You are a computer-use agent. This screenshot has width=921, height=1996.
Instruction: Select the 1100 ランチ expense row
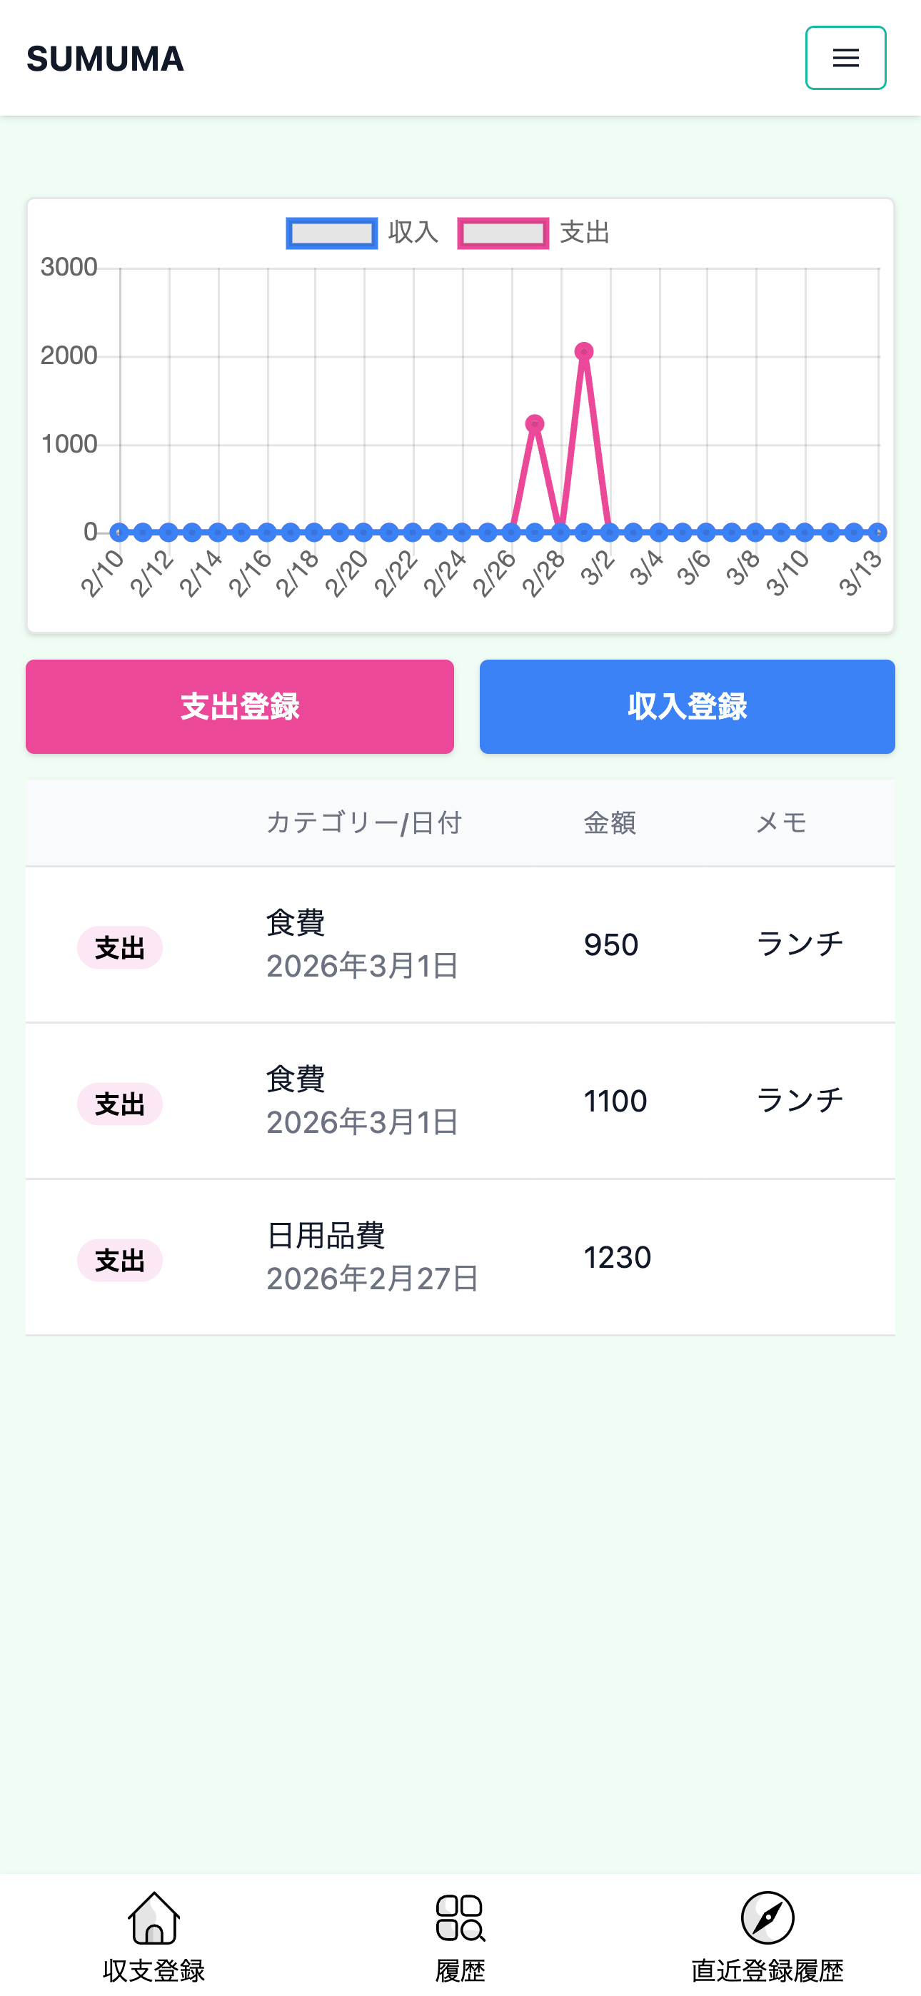(460, 1101)
